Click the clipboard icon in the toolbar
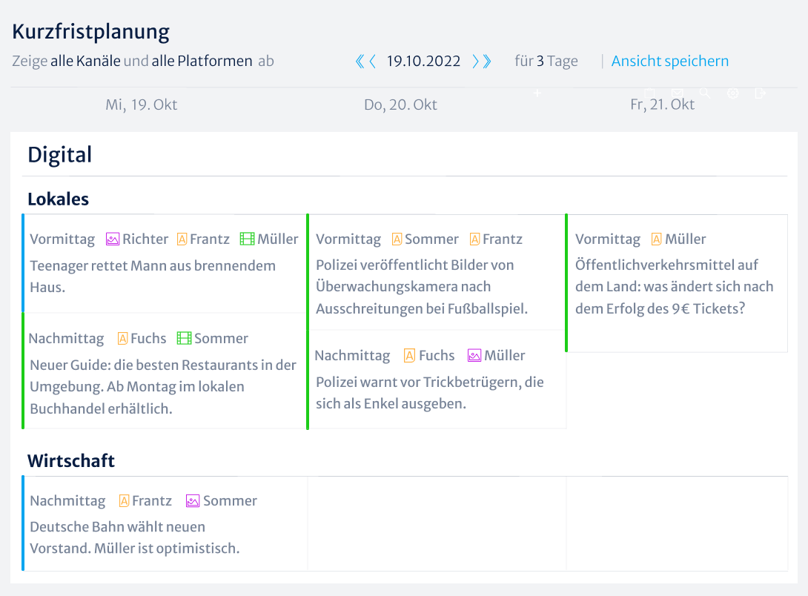This screenshot has height=596, width=808. [650, 93]
